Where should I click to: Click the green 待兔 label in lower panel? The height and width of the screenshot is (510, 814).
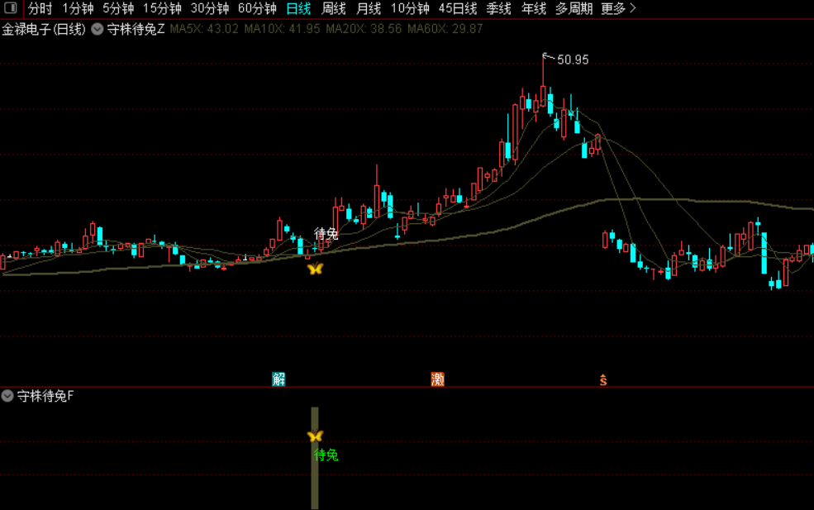pyautogui.click(x=326, y=455)
